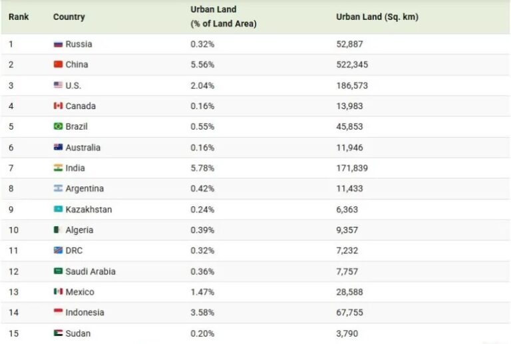Image resolution: width=511 pixels, height=344 pixels.
Task: Click the Indonesia flag icon
Action: pyautogui.click(x=58, y=312)
